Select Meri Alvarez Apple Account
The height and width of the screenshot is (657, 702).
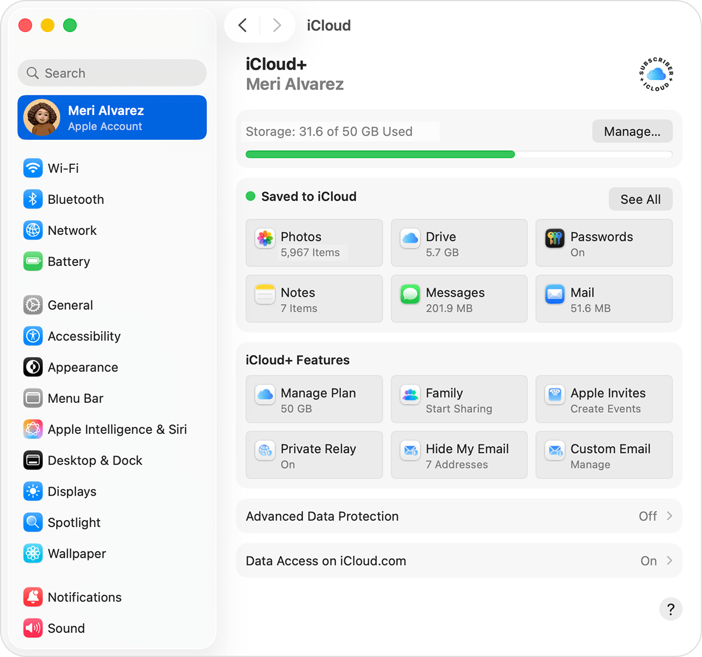coord(112,117)
